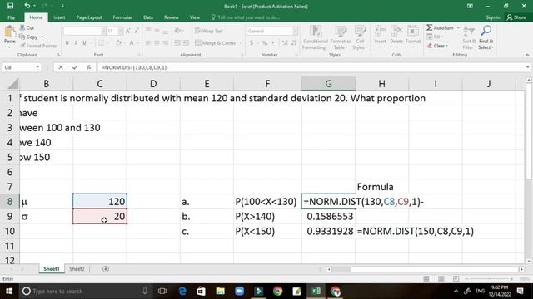533x299 pixels.
Task: Toggle Underline formatting
Action: (84, 42)
